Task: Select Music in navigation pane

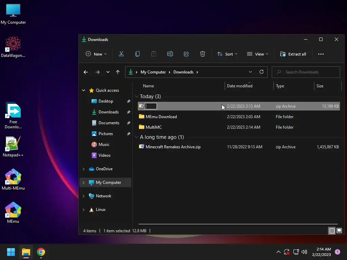Action: (x=104, y=144)
